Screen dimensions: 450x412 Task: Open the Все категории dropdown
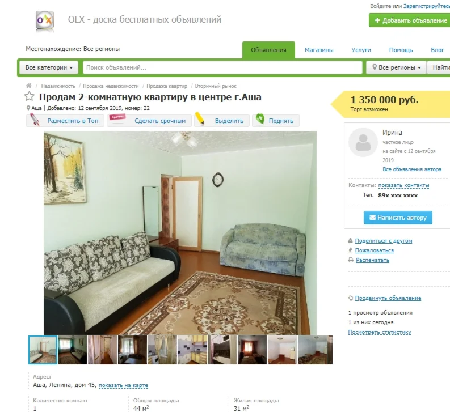[49, 67]
